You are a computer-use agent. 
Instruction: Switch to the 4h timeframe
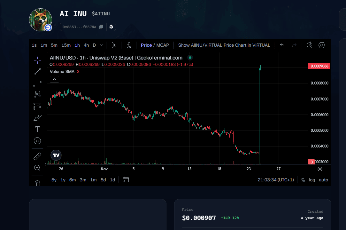86,45
